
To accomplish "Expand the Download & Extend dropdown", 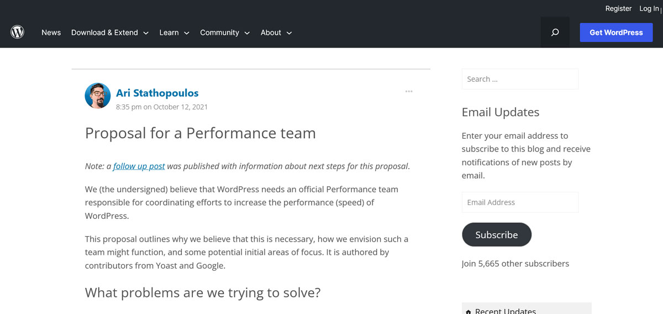I will tap(110, 33).
